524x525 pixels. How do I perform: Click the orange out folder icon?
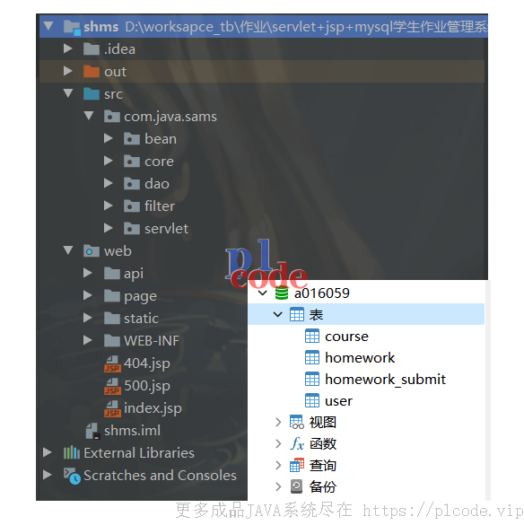92,71
